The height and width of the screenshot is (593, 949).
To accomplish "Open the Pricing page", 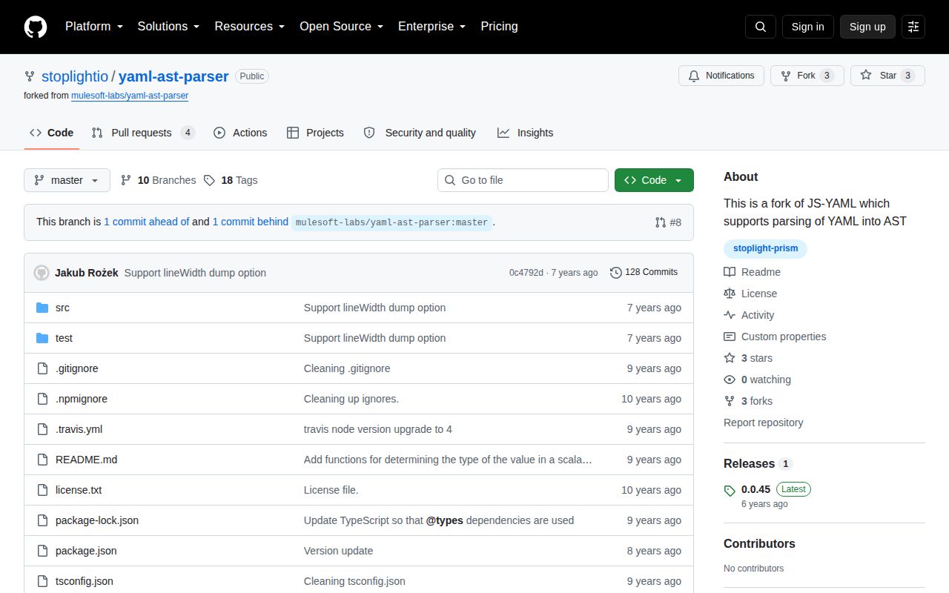I will pos(499,27).
